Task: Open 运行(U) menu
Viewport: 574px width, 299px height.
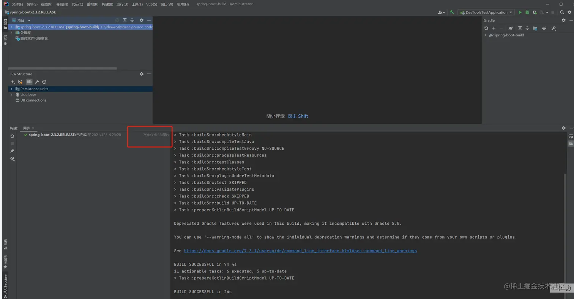Action: click(122, 4)
